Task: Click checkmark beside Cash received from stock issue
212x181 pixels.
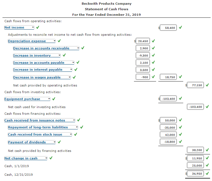Action: 76,134
